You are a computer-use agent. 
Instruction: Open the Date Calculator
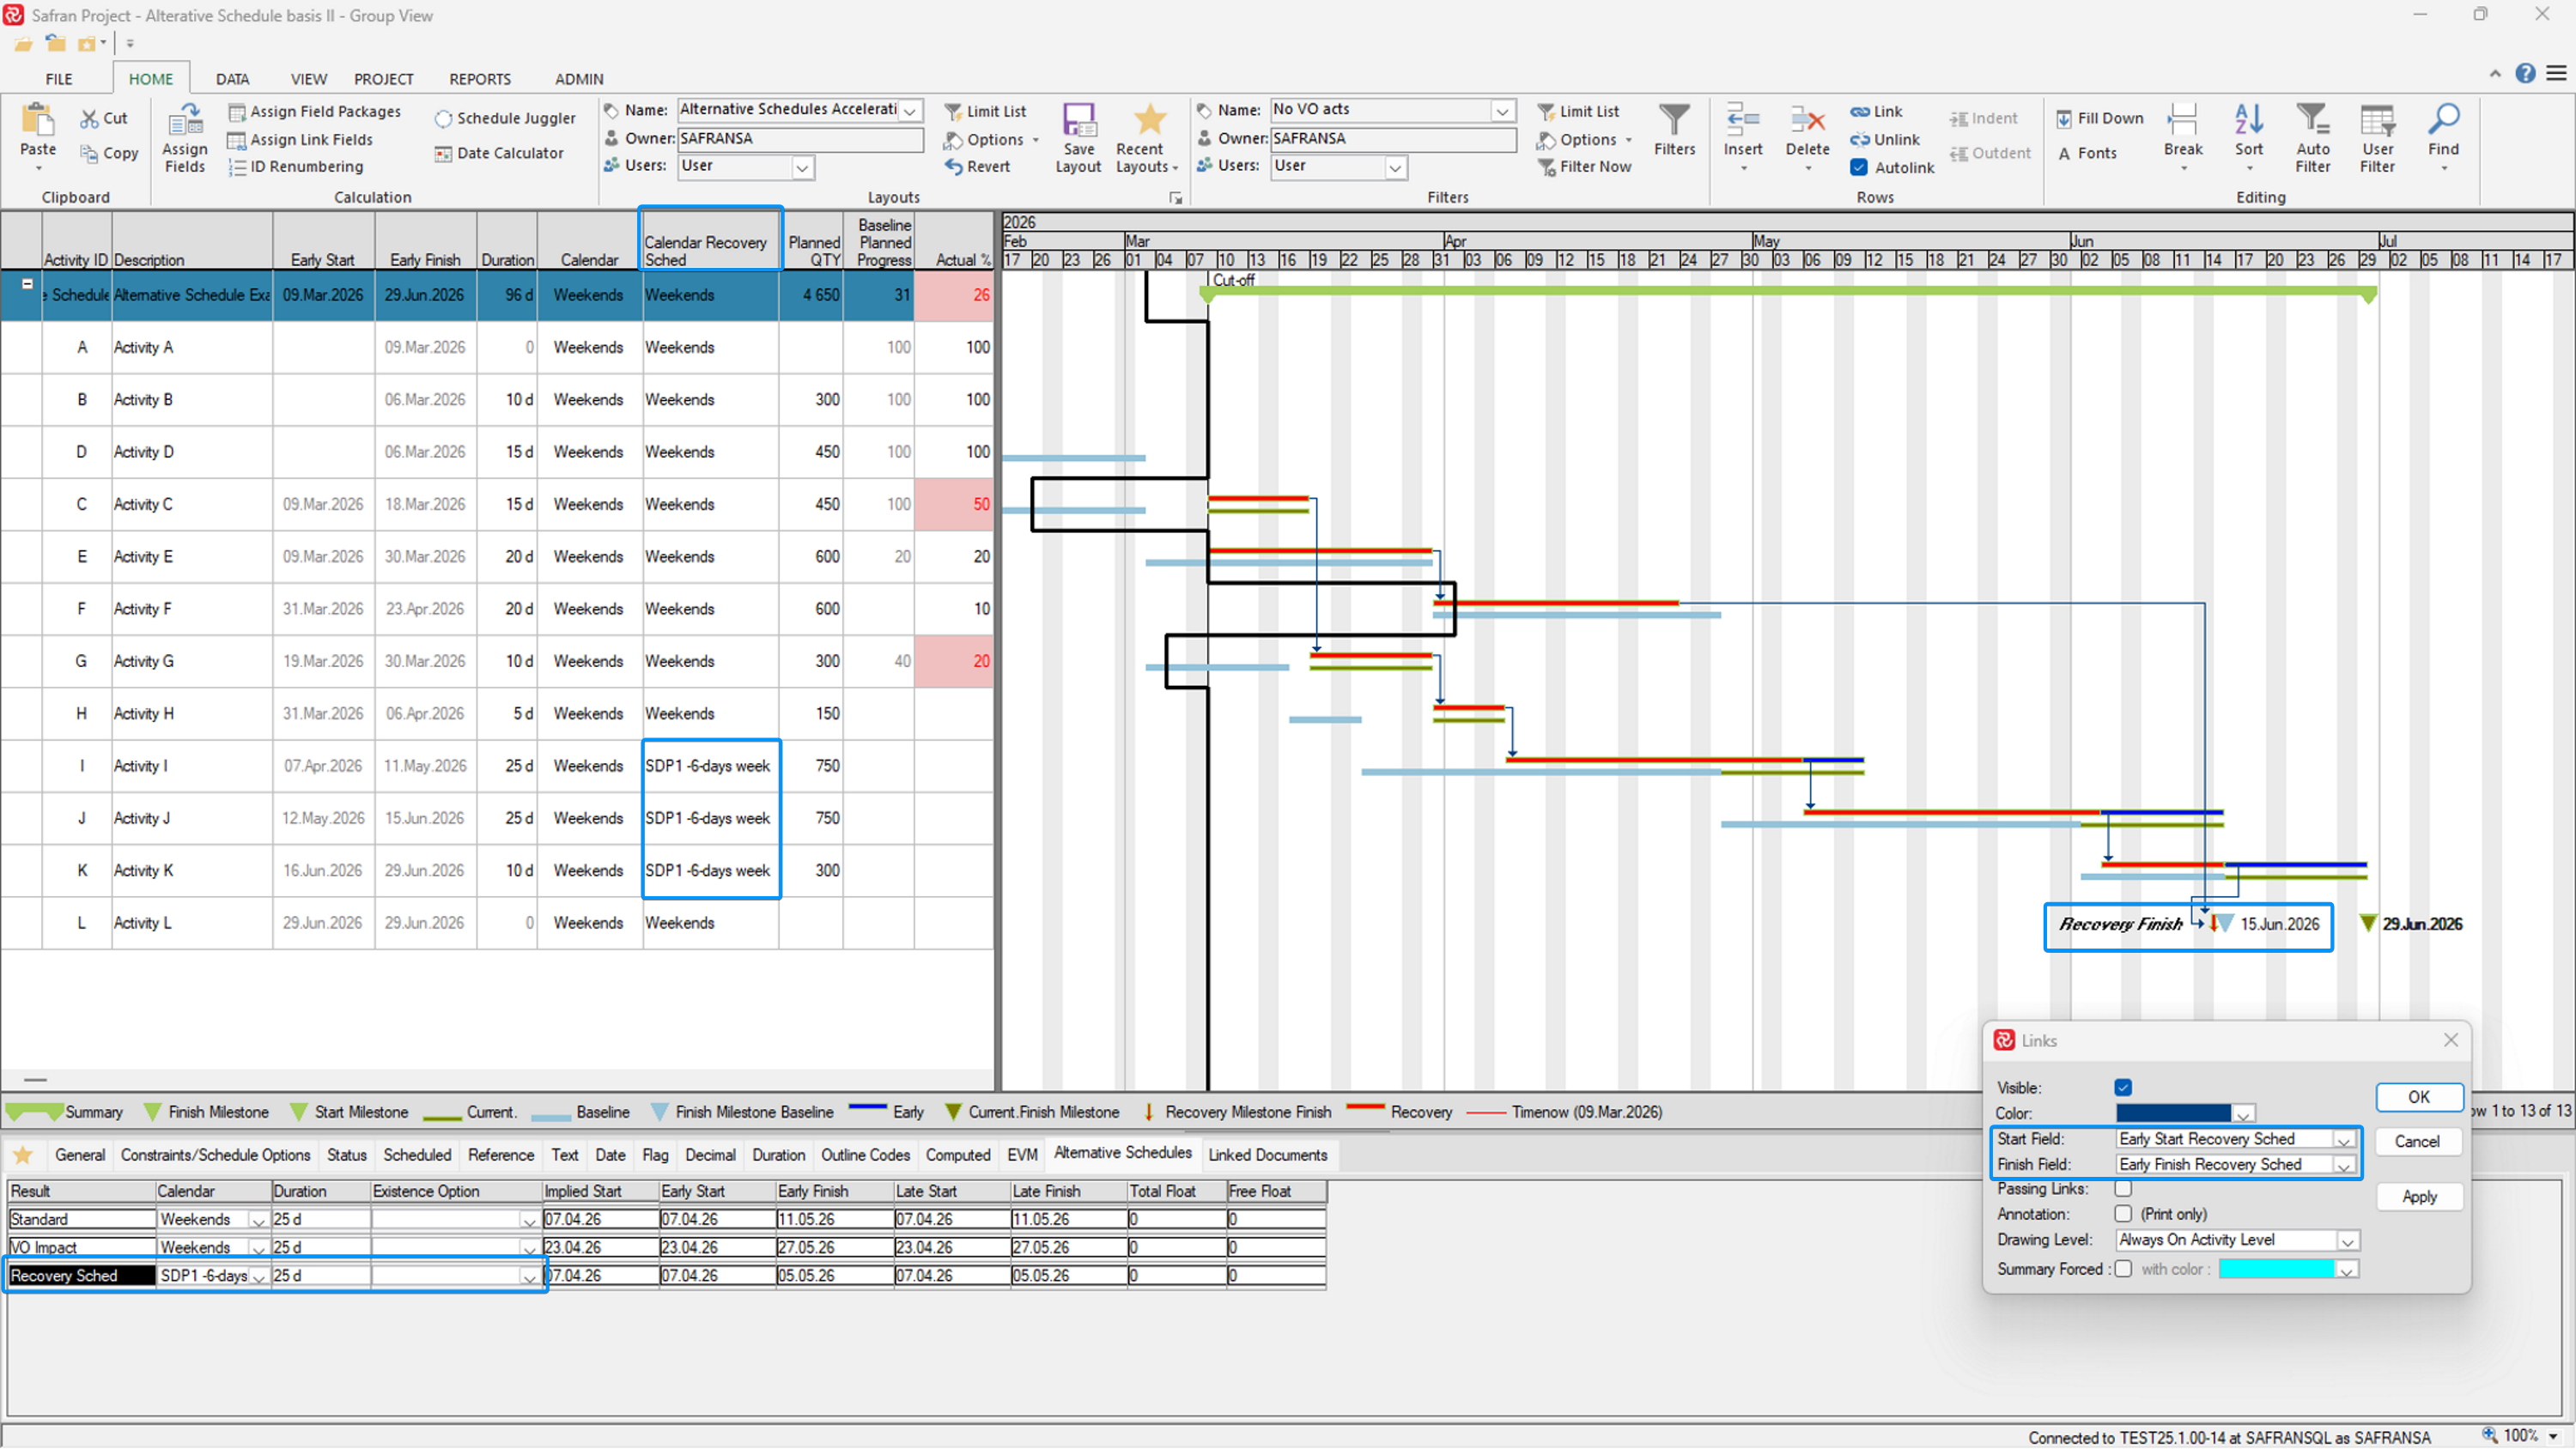click(499, 153)
